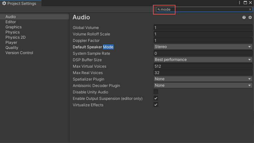254x143 pixels.
Task: Open the window's three-dot options menu
Action: click(x=240, y=3)
